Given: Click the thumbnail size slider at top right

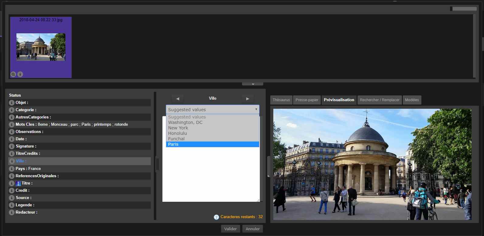Looking at the screenshot, I should (463, 9).
